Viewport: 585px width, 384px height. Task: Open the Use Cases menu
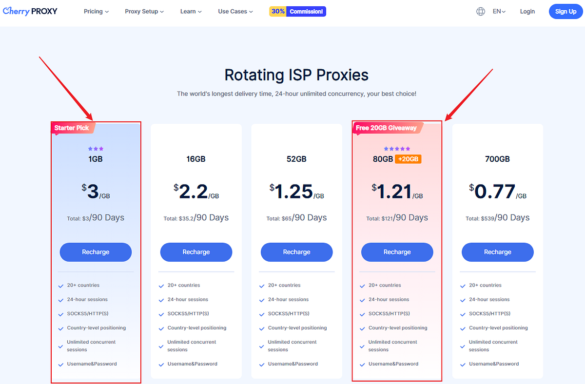coord(235,11)
